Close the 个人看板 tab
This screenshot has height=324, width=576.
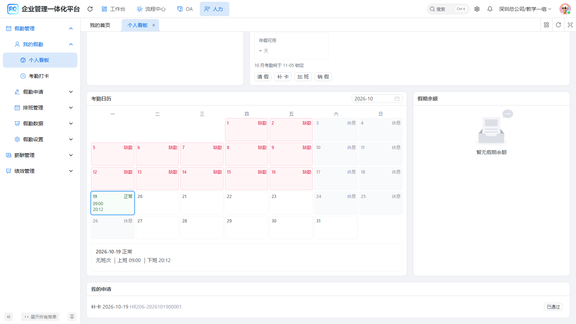pos(154,25)
